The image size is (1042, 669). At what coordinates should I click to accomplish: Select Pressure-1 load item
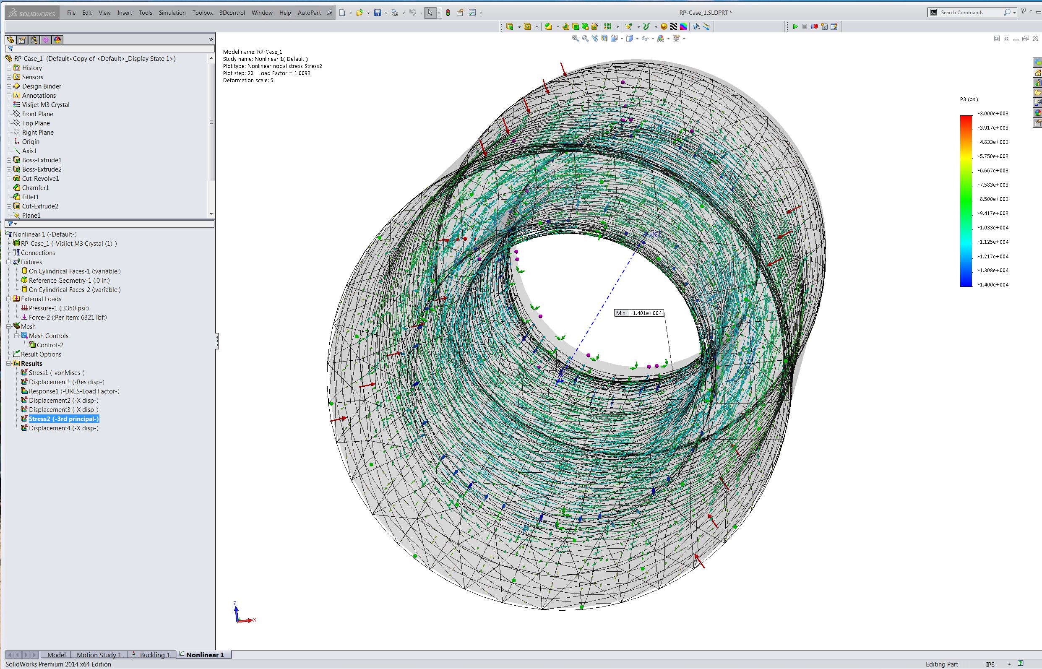59,308
